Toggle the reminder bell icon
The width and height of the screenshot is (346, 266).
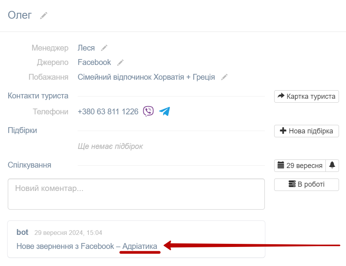click(332, 166)
